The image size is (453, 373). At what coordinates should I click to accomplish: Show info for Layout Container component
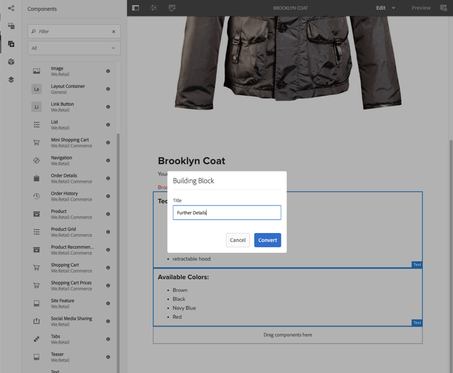pyautogui.click(x=108, y=89)
